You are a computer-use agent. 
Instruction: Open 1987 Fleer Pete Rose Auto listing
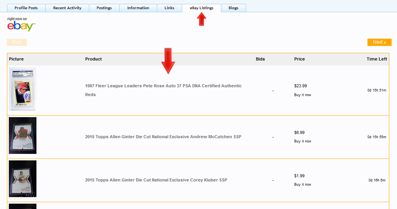click(x=163, y=90)
